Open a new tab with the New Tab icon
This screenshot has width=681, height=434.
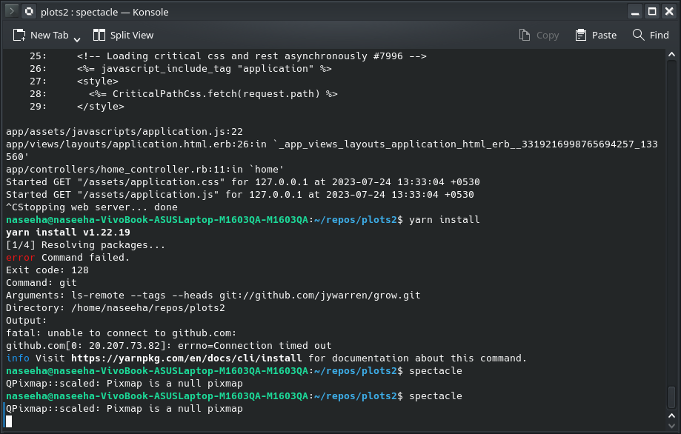19,35
